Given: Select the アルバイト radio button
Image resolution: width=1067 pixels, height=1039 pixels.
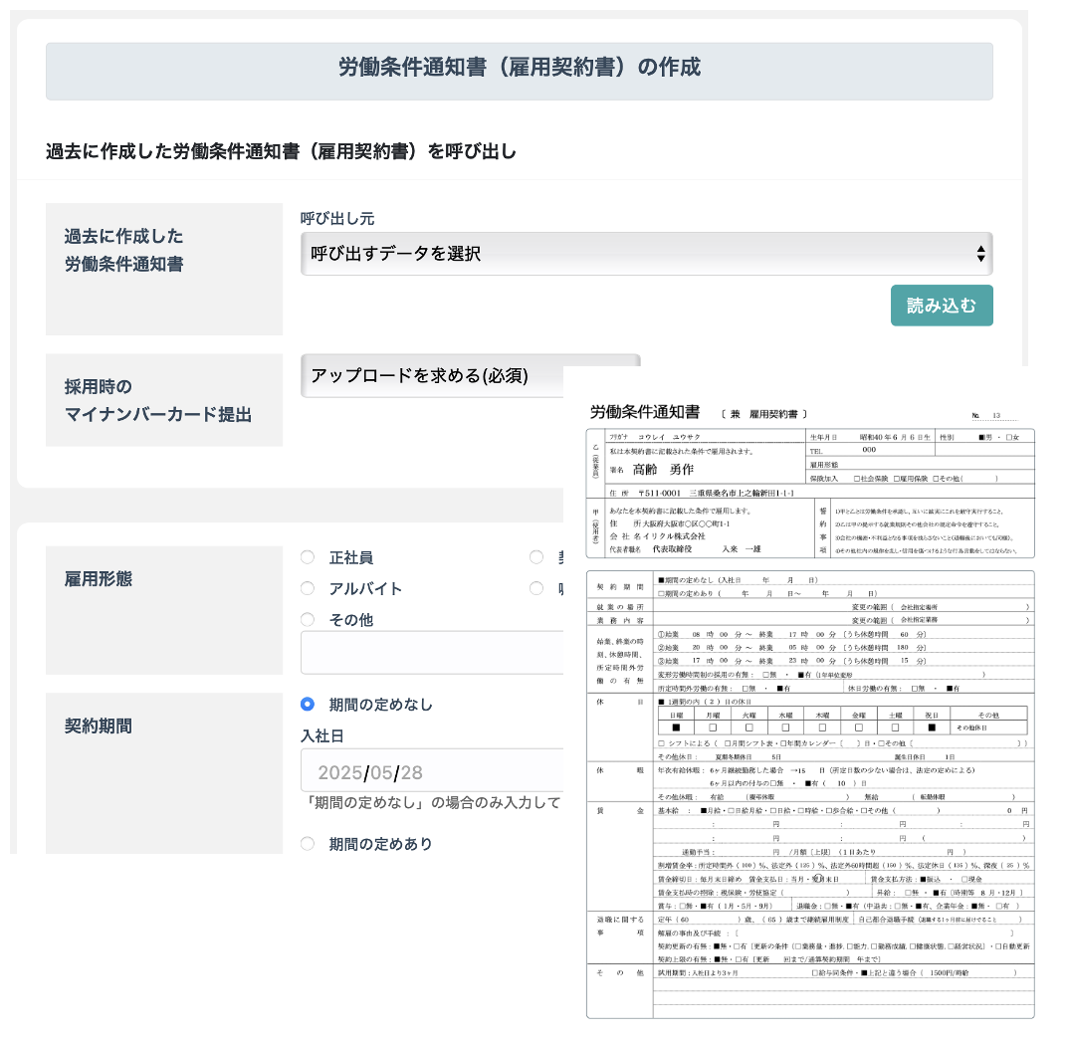Looking at the screenshot, I should (308, 588).
